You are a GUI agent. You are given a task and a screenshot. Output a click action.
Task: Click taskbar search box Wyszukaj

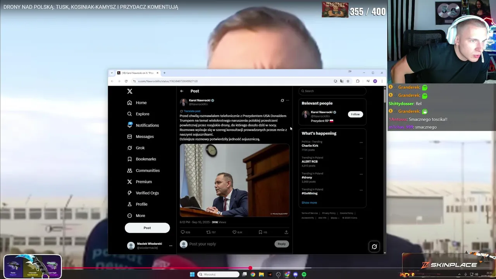click(218, 274)
